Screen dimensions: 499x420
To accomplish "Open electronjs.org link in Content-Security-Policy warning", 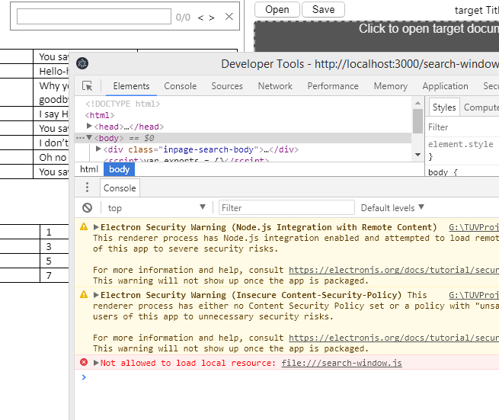I will tap(394, 338).
